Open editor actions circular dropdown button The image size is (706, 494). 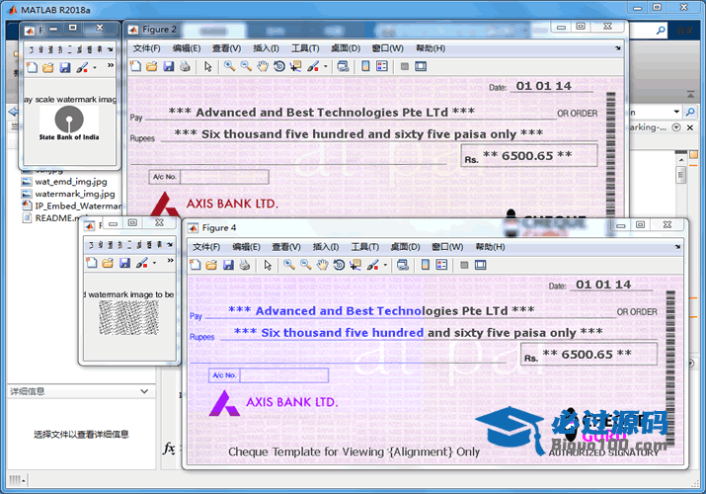point(676,127)
